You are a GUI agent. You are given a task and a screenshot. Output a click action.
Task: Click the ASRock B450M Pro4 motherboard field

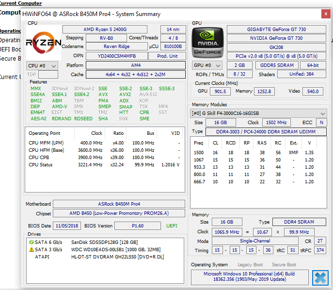click(x=119, y=204)
